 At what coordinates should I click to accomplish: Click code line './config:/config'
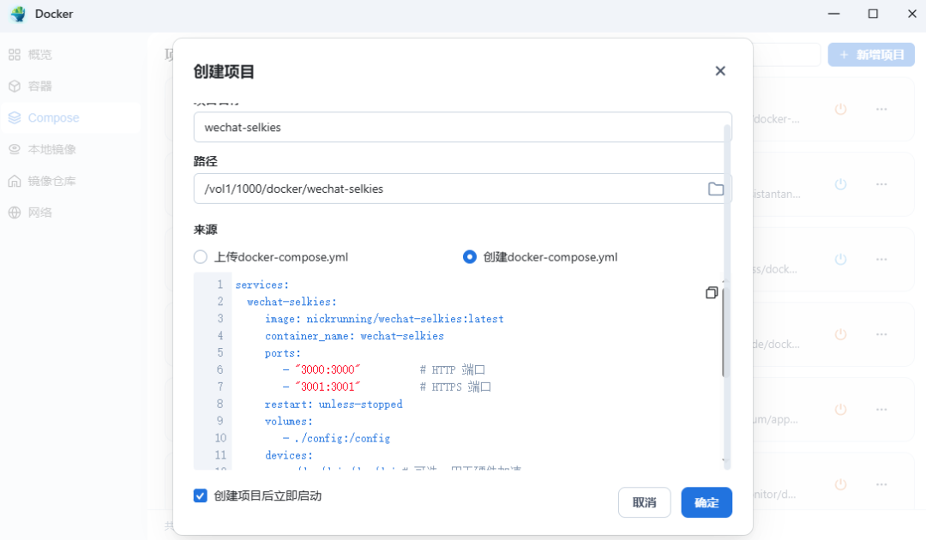(x=342, y=438)
